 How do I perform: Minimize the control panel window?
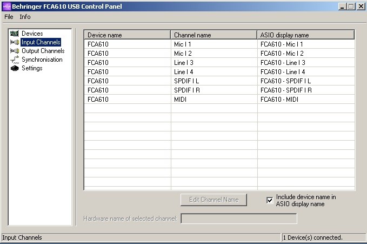point(342,6)
